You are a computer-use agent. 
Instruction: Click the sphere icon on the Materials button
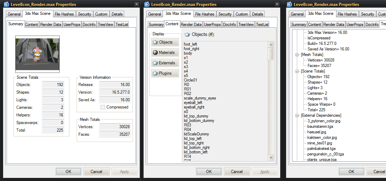pyautogui.click(x=155, y=53)
